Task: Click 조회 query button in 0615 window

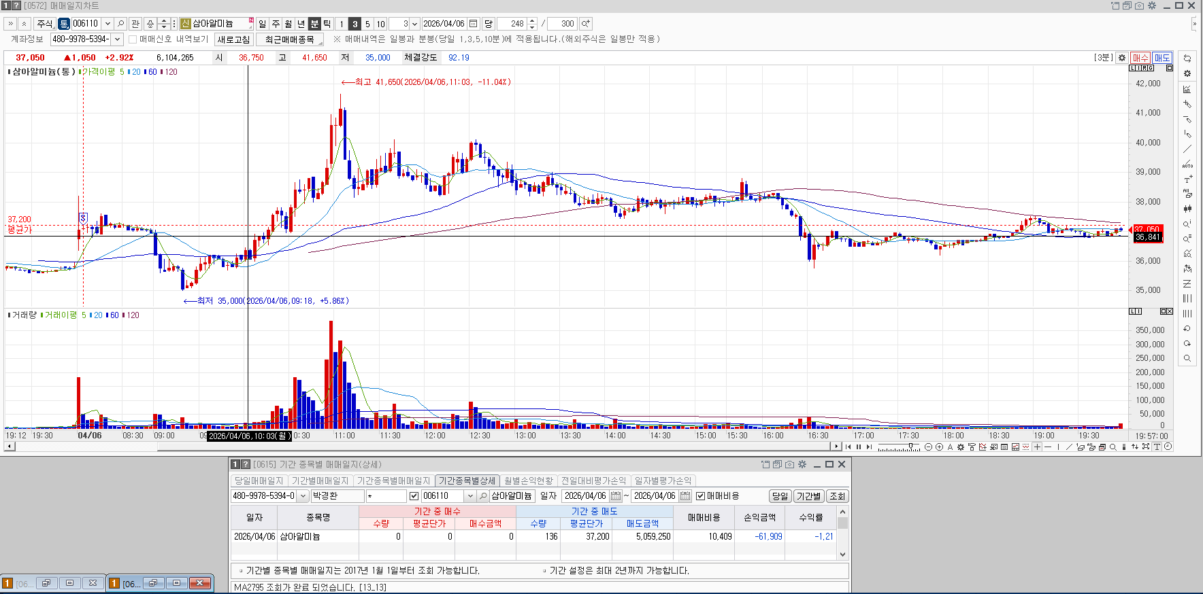Action: pyautogui.click(x=837, y=496)
